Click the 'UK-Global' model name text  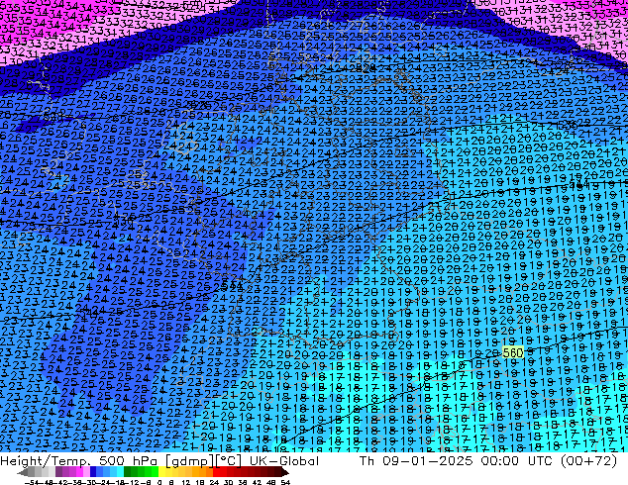coord(284,461)
